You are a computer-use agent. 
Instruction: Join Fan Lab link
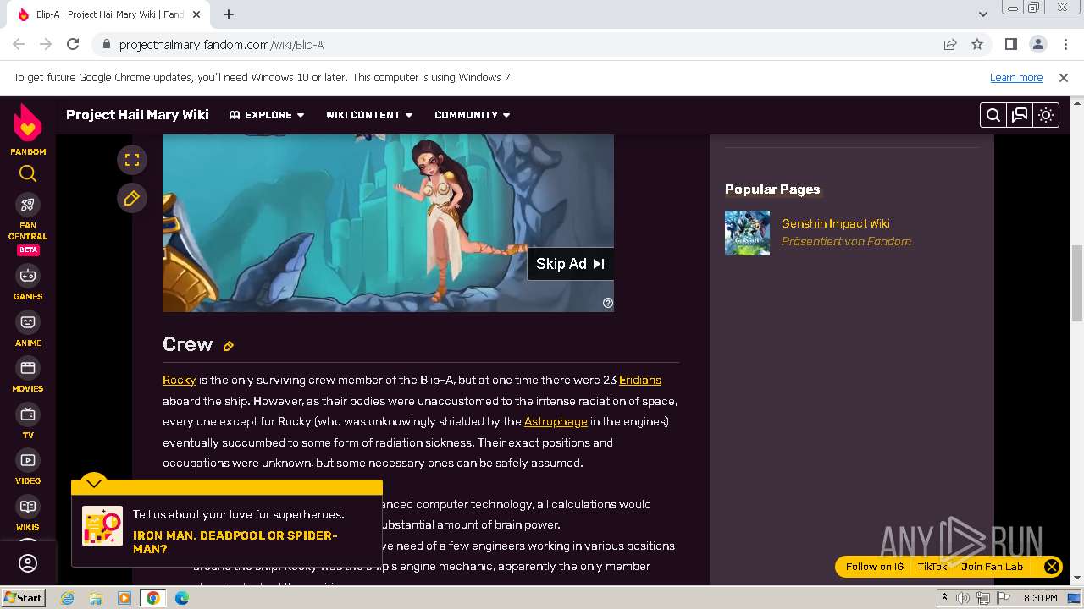point(992,567)
